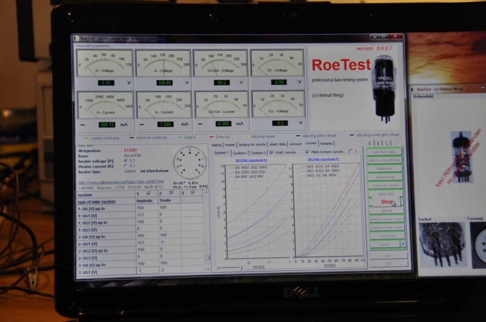The image size is (486, 322).
Task: Select tab A above the button panel
Action: (x=369, y=143)
